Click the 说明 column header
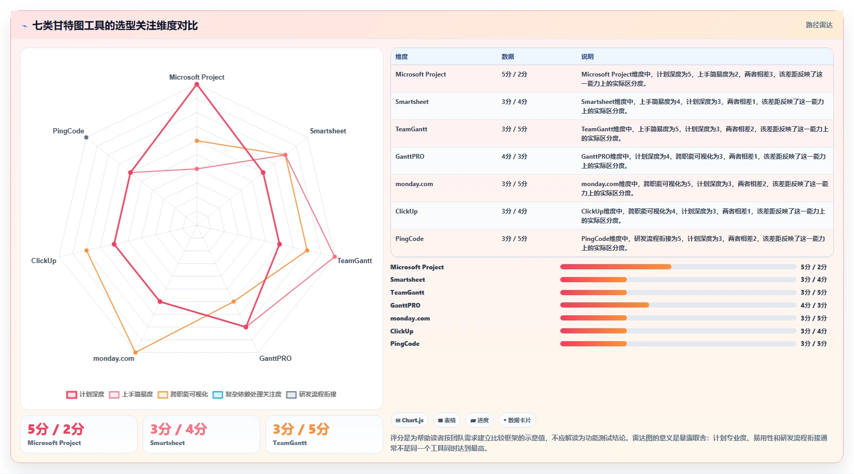 (587, 57)
